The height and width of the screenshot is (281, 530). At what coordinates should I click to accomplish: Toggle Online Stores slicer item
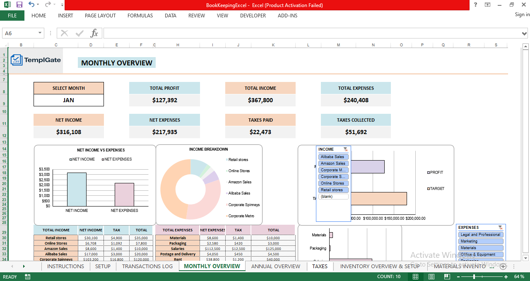click(333, 183)
